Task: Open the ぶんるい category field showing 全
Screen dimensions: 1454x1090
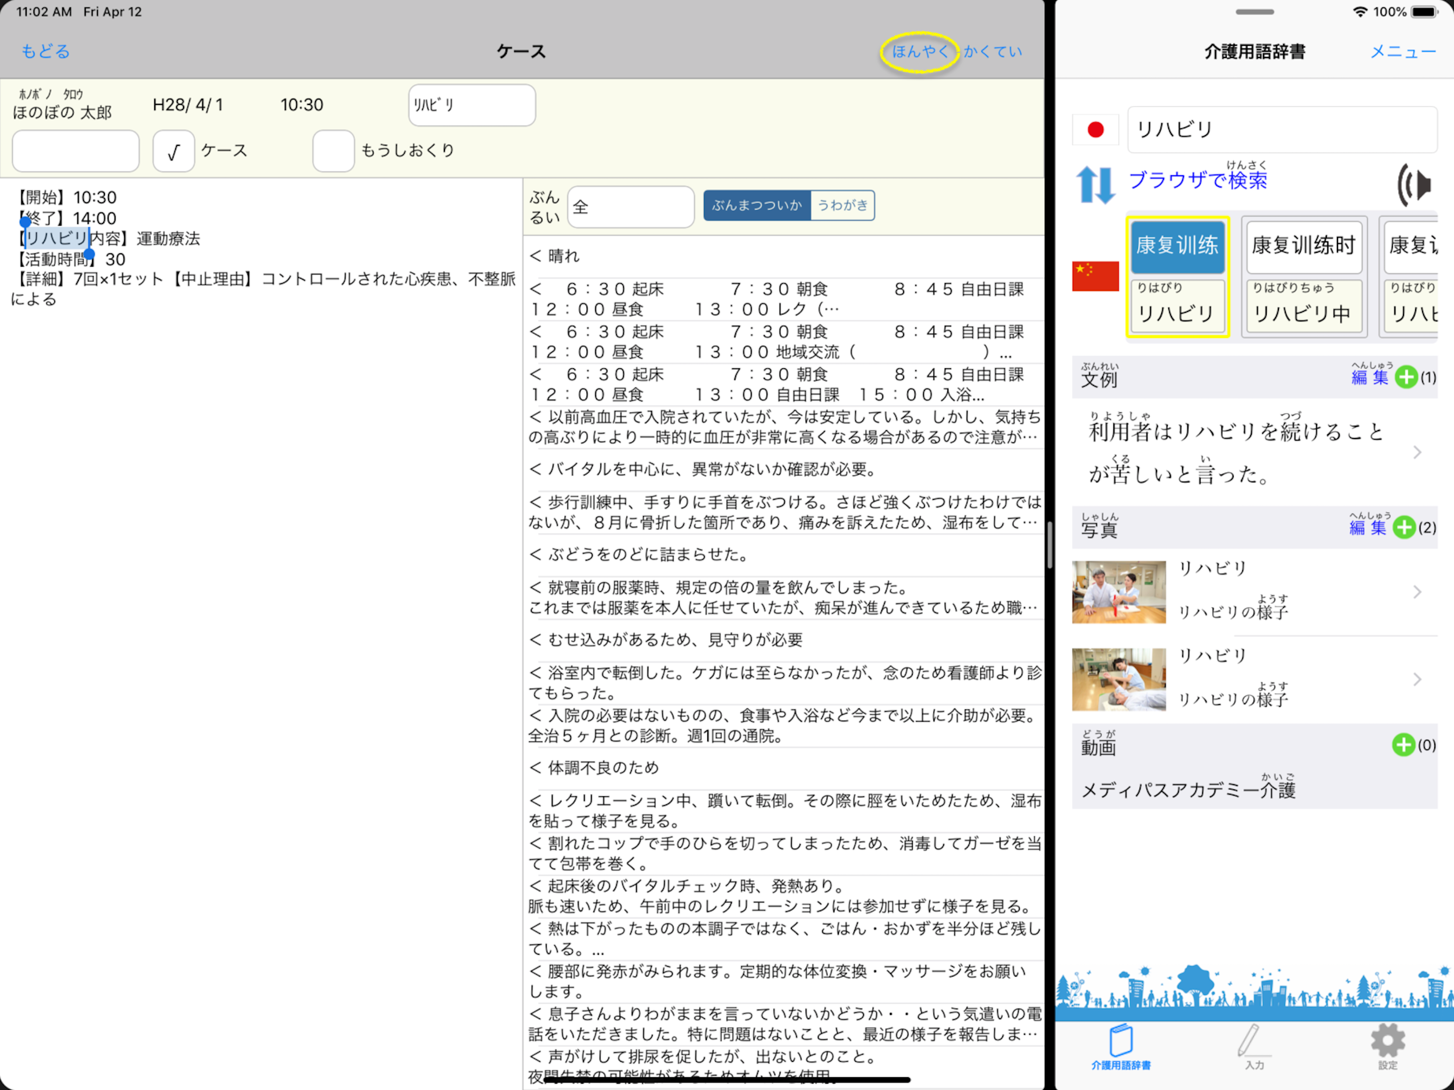Action: pos(630,207)
